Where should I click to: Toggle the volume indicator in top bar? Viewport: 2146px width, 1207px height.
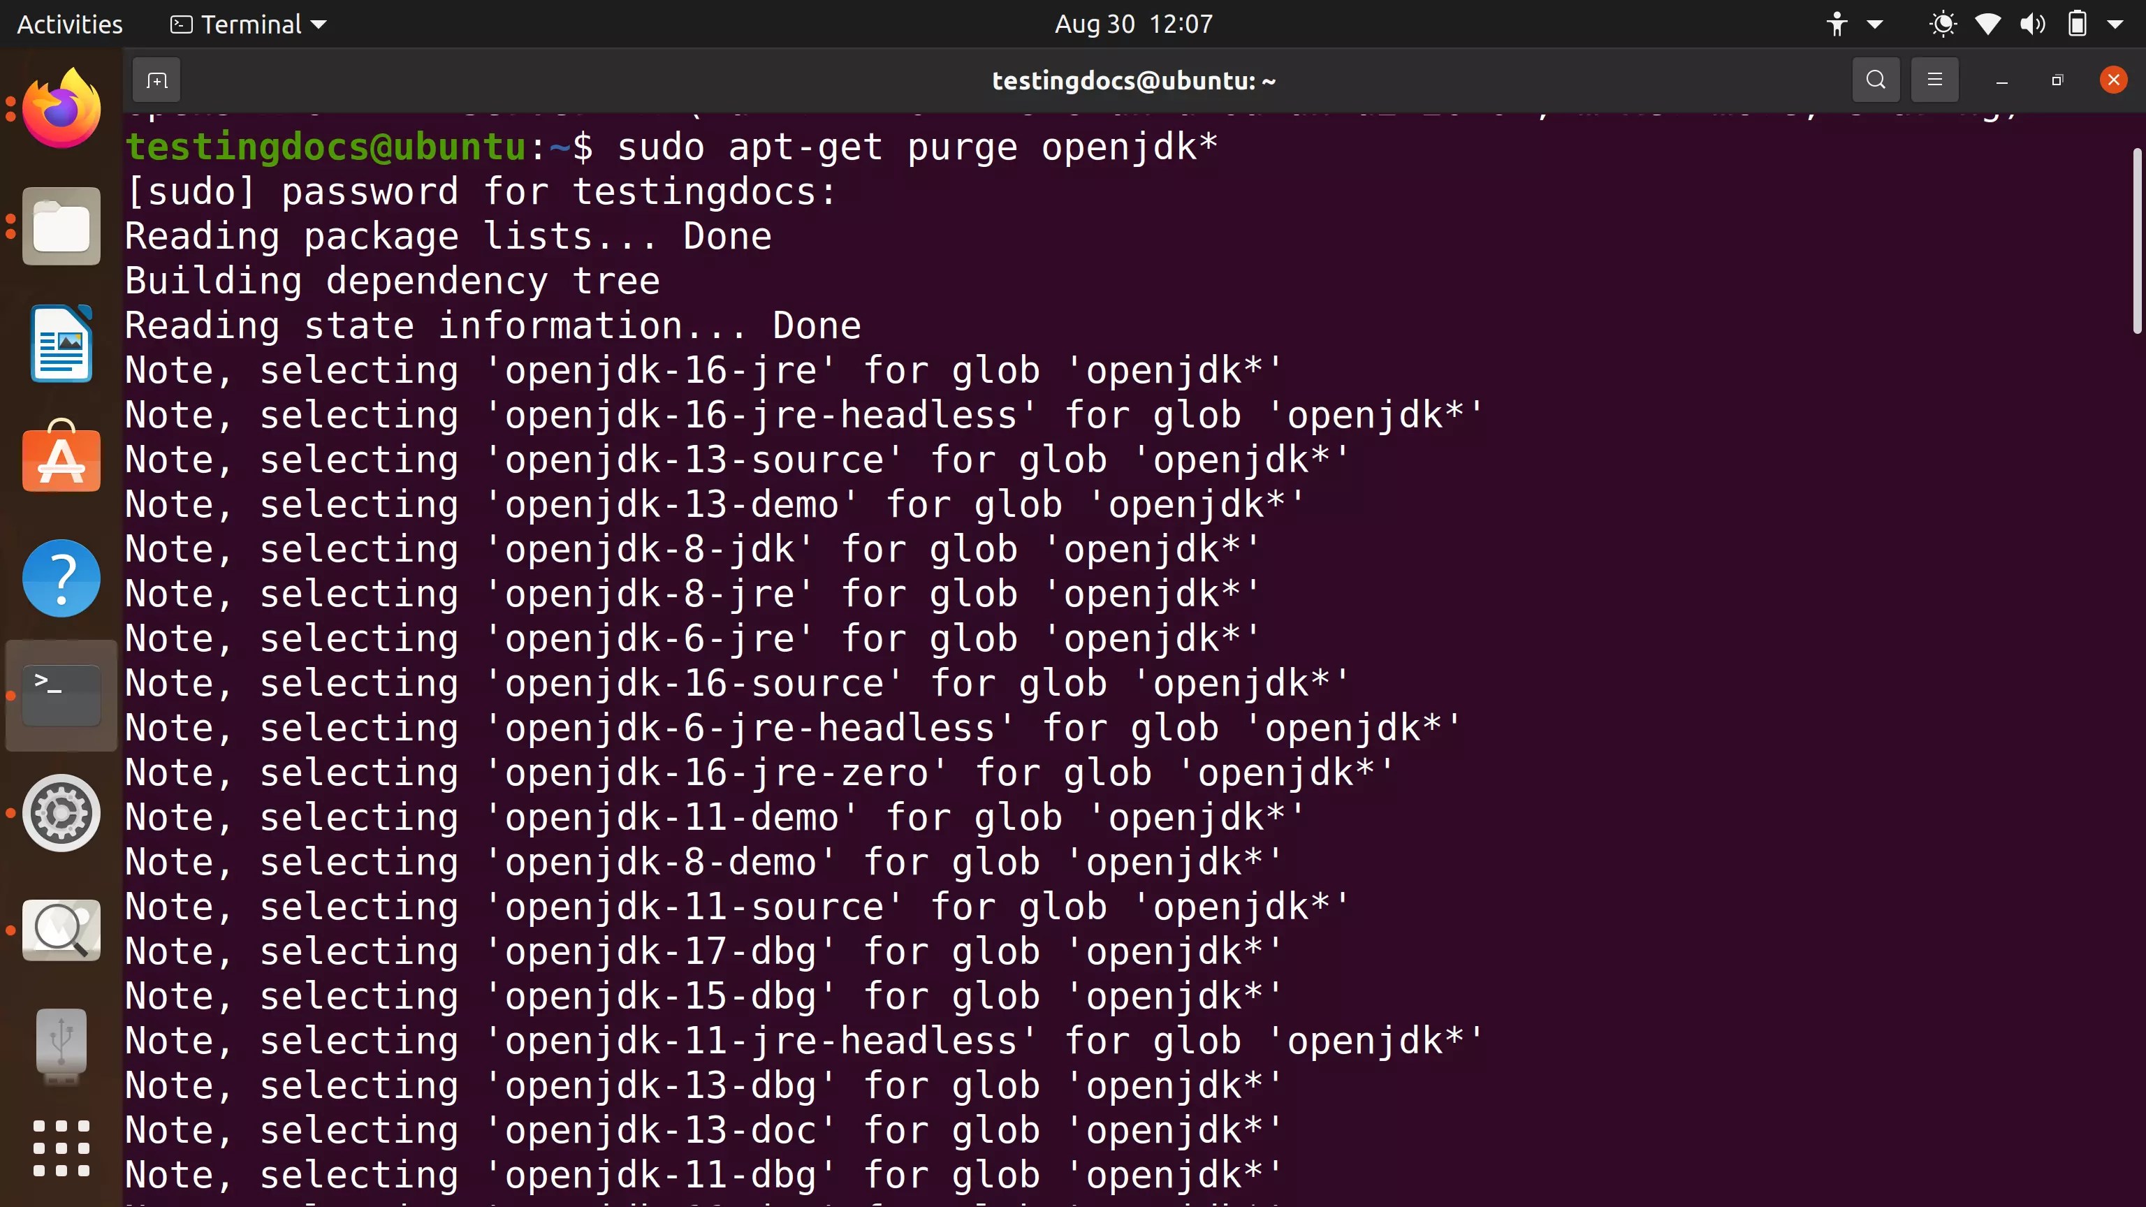click(x=2033, y=23)
